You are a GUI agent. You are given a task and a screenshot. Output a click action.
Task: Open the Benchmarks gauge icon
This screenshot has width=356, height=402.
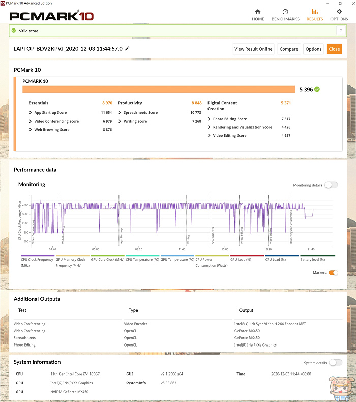(x=285, y=12)
